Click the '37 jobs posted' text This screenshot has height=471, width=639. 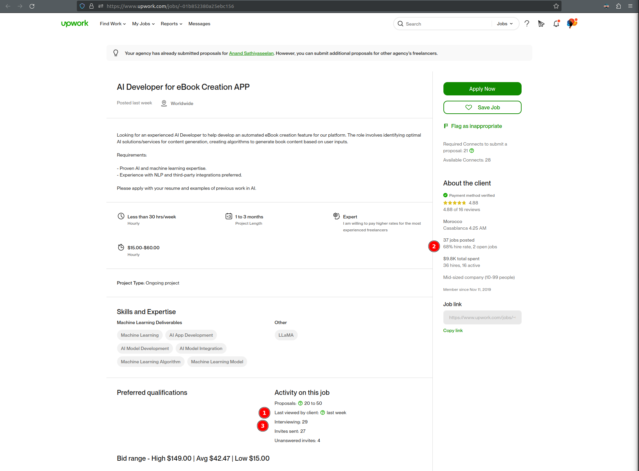(x=459, y=240)
